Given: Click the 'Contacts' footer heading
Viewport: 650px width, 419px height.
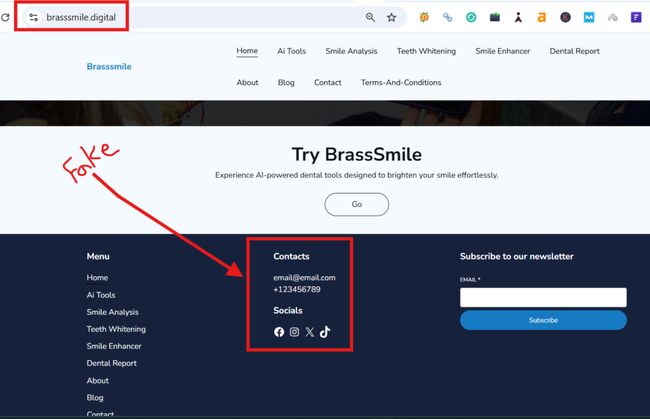Looking at the screenshot, I should coord(291,256).
